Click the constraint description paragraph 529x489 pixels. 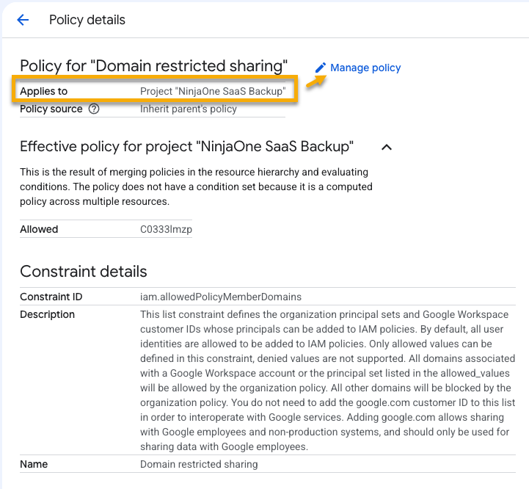(x=327, y=380)
